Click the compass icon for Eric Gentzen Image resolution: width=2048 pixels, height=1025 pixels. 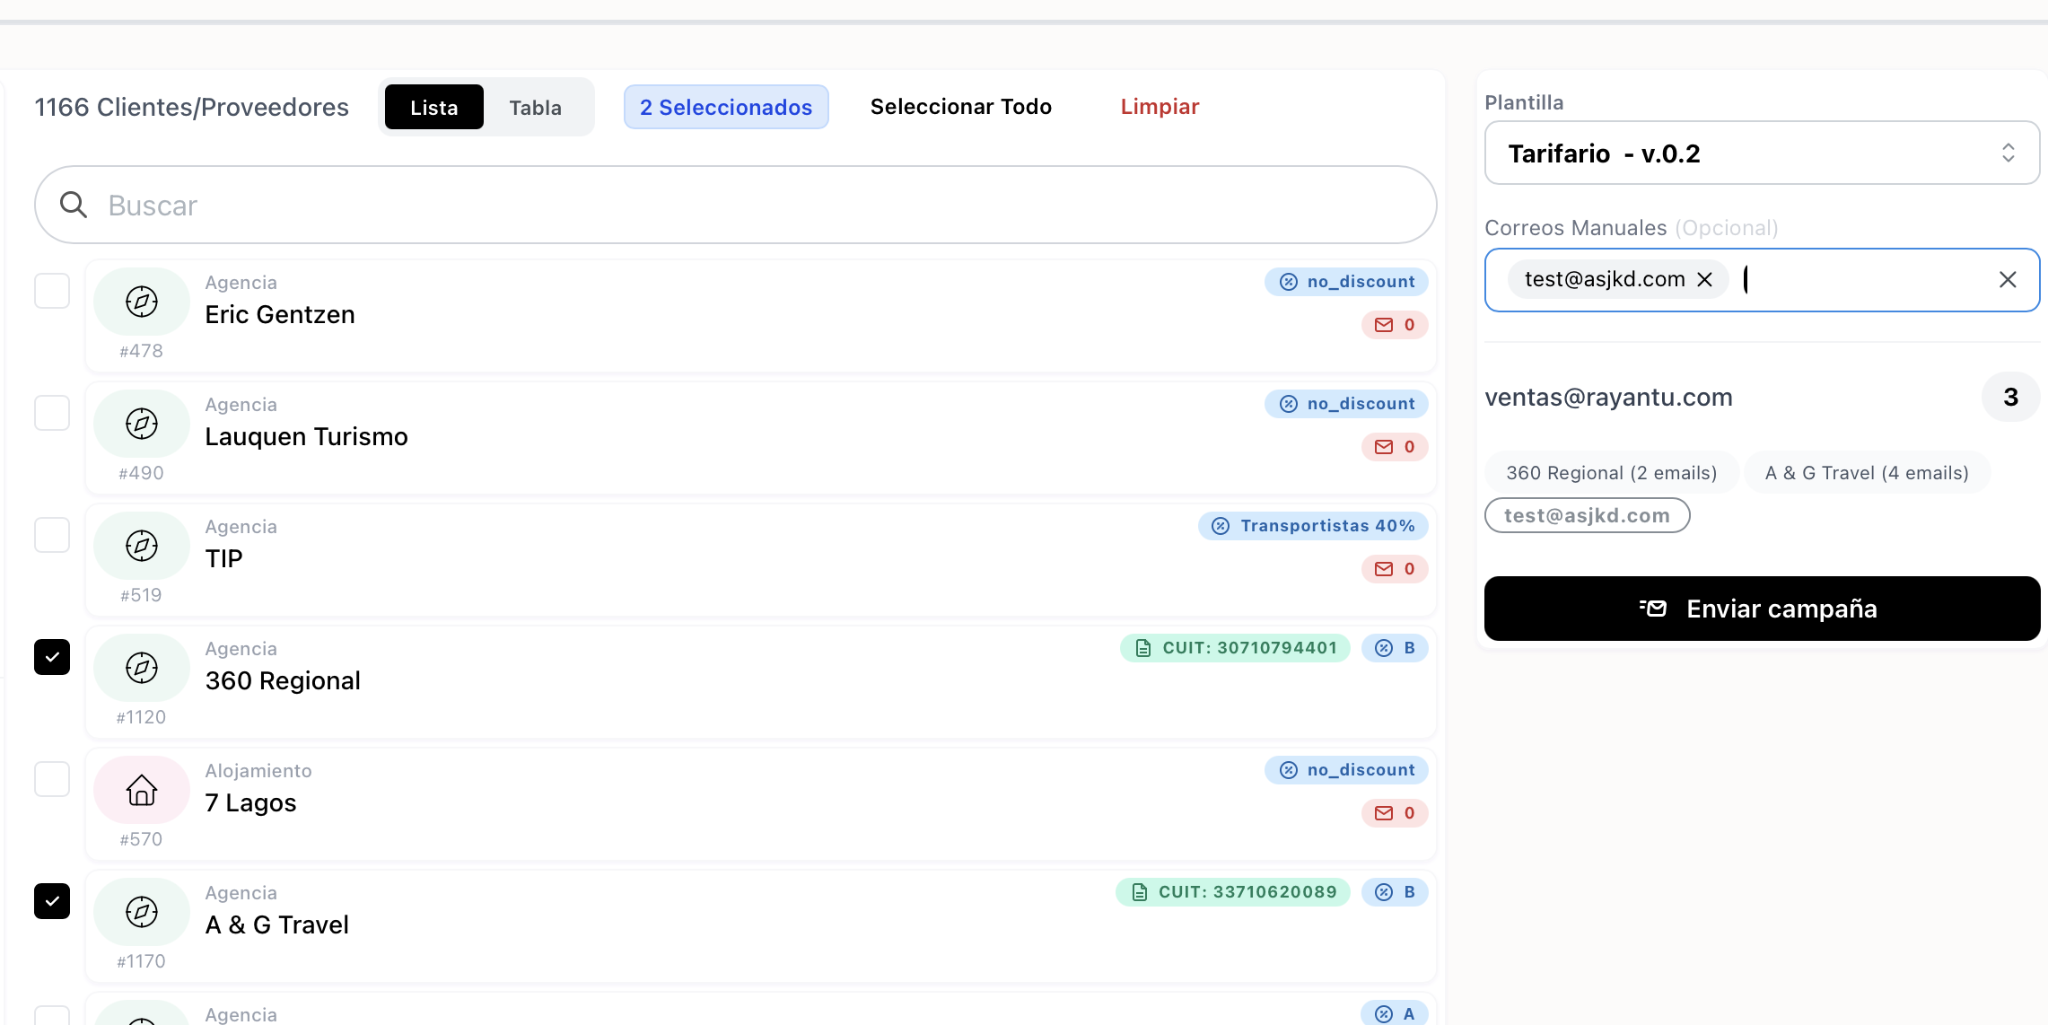tap(142, 302)
